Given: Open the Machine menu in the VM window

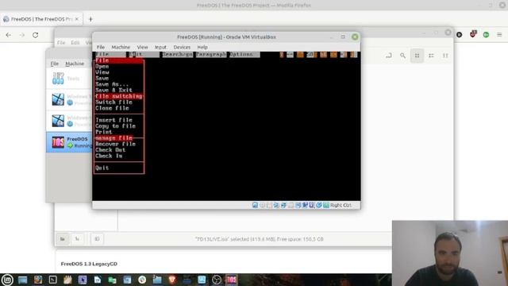Looking at the screenshot, I should click(x=121, y=47).
